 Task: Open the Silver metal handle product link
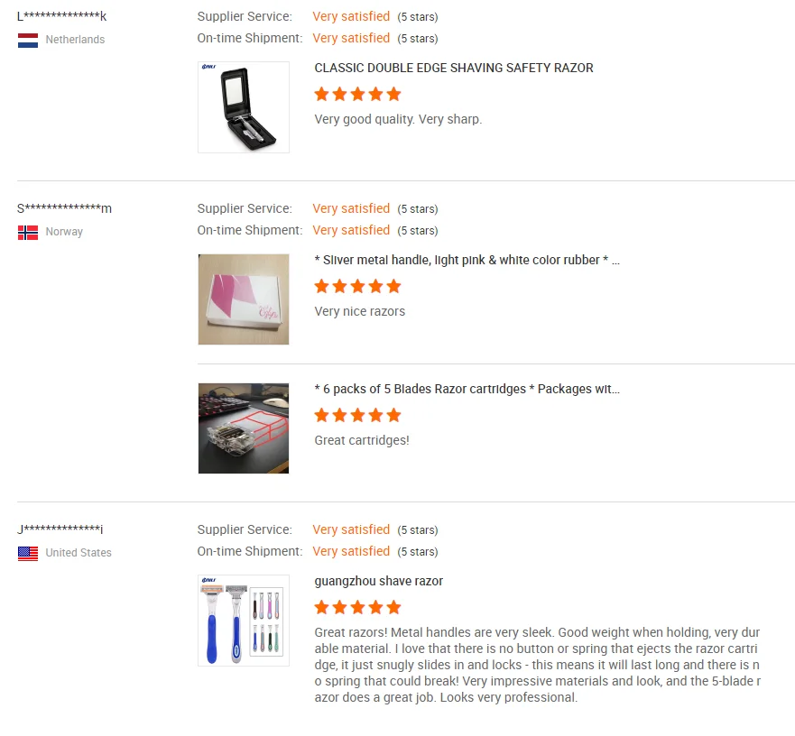(x=467, y=260)
